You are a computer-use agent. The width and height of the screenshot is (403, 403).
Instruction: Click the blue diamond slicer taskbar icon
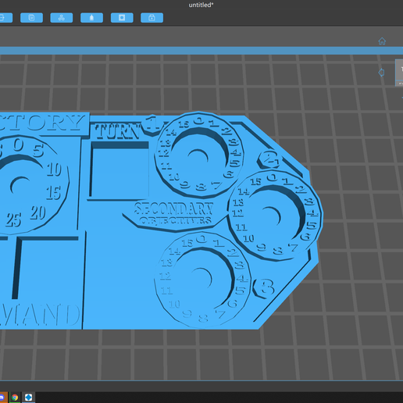click(28, 398)
